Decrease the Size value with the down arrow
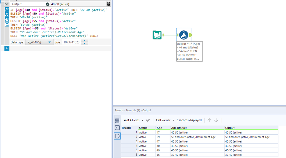 coord(85,43)
